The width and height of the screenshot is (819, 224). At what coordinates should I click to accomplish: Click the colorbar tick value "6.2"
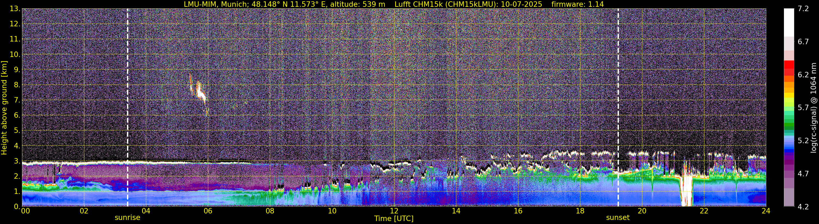pyautogui.click(x=804, y=75)
